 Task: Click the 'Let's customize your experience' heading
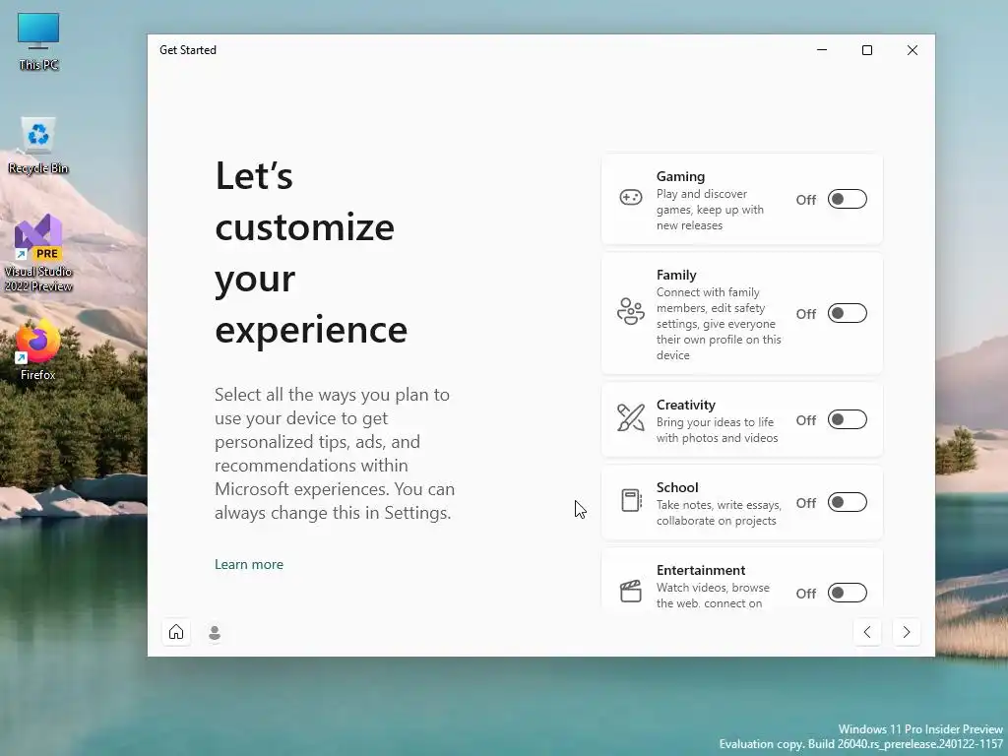[x=311, y=252]
